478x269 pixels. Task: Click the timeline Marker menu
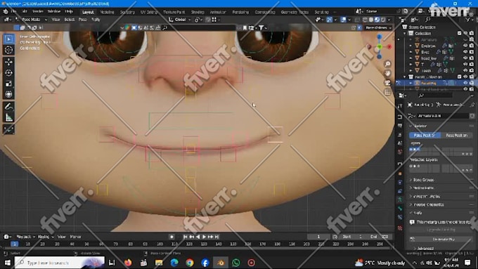click(x=75, y=237)
